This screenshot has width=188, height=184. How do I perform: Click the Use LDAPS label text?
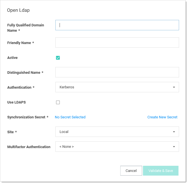(x=17, y=102)
